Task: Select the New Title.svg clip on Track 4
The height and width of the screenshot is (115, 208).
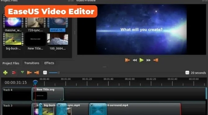Action: click(x=48, y=94)
